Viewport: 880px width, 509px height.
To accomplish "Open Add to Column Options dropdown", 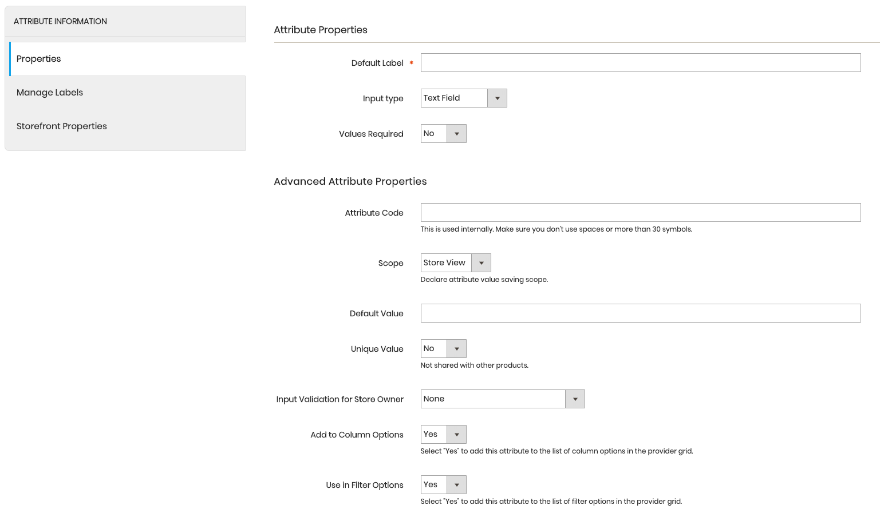I will pos(443,435).
